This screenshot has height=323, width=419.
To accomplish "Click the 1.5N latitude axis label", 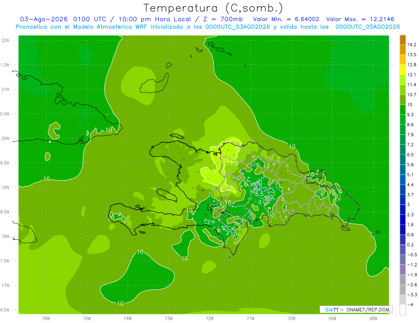I will [x=5, y=65].
